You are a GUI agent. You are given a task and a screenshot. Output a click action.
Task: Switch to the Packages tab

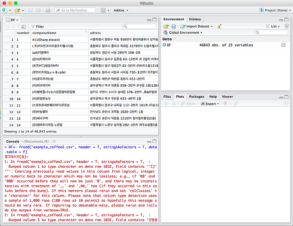[x=197, y=97]
